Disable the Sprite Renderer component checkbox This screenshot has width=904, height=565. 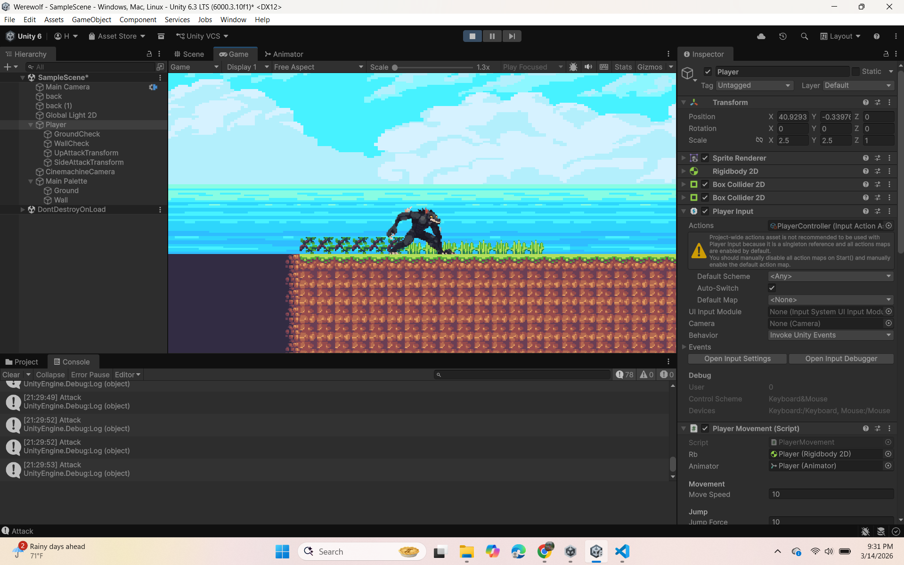click(705, 158)
